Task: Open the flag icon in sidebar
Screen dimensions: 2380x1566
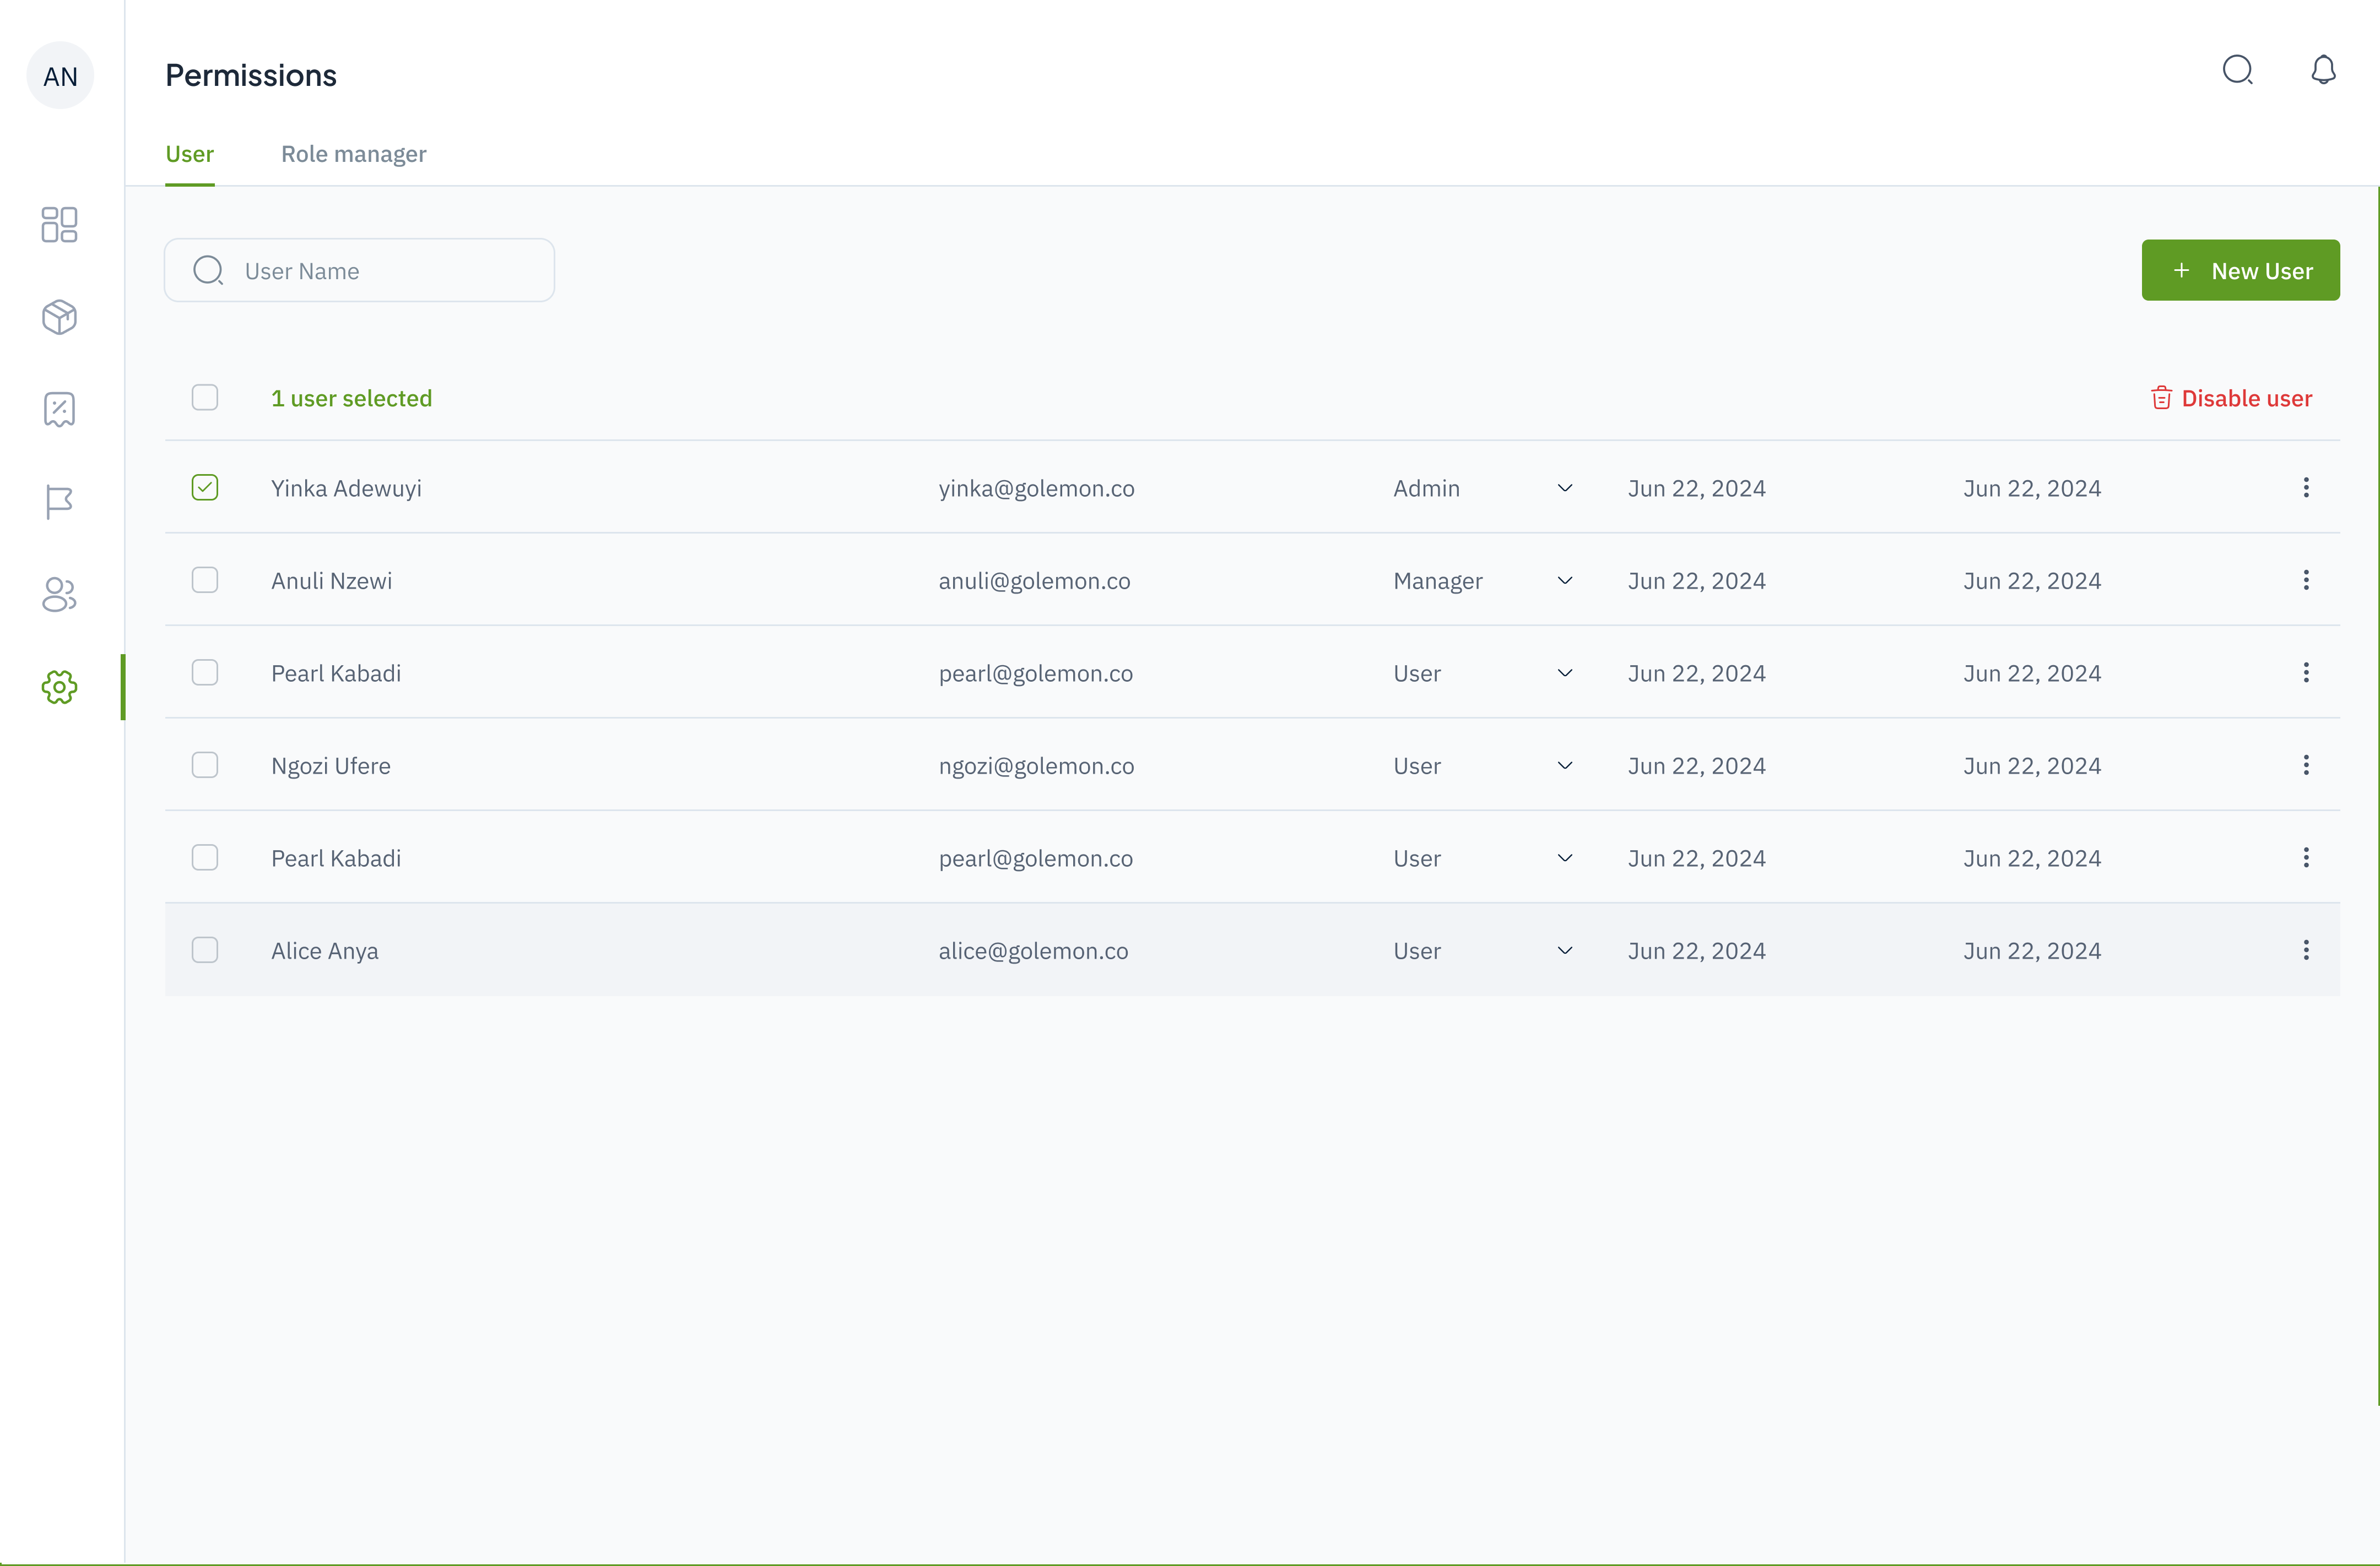Action: pos(59,502)
